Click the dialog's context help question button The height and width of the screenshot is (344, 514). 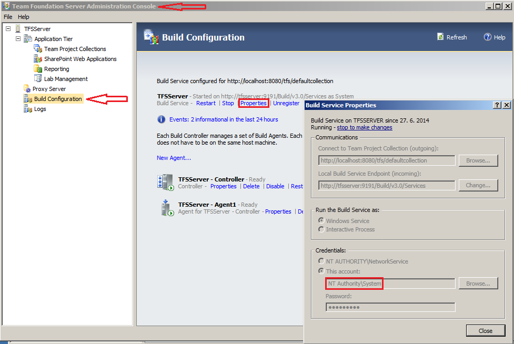497,105
